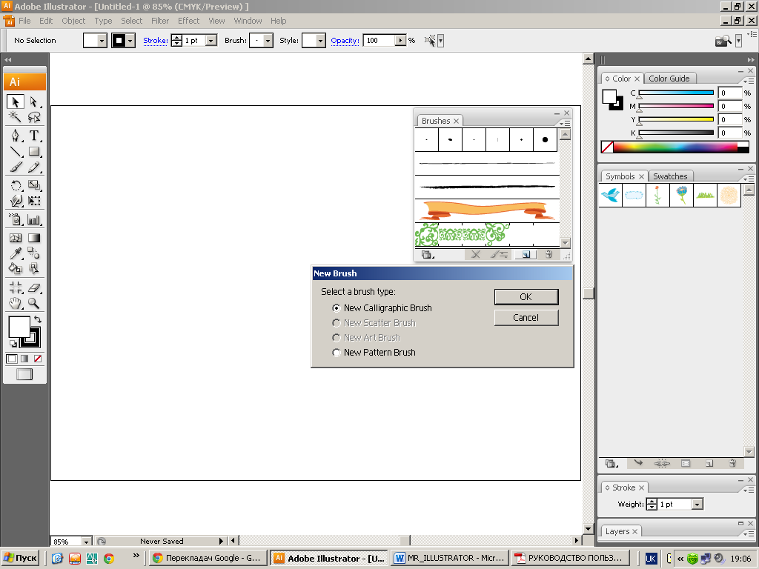Select the Eyedropper tool
759x569 pixels.
coord(15,253)
